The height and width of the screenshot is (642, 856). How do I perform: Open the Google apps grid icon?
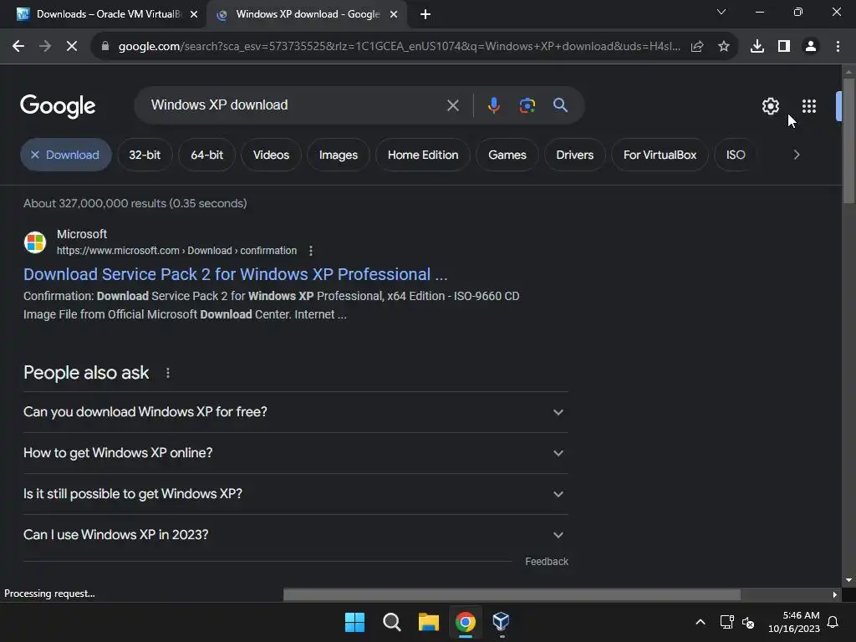809,106
